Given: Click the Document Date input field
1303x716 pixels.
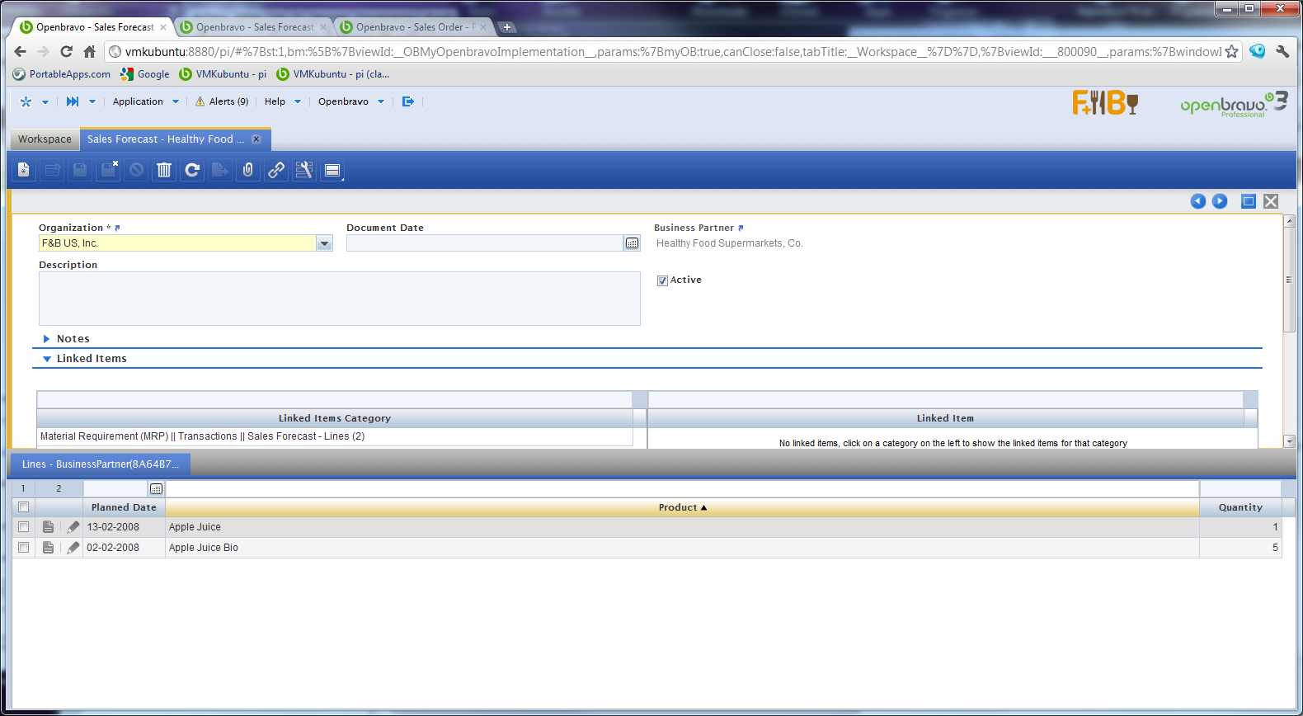Looking at the screenshot, I should pyautogui.click(x=485, y=243).
